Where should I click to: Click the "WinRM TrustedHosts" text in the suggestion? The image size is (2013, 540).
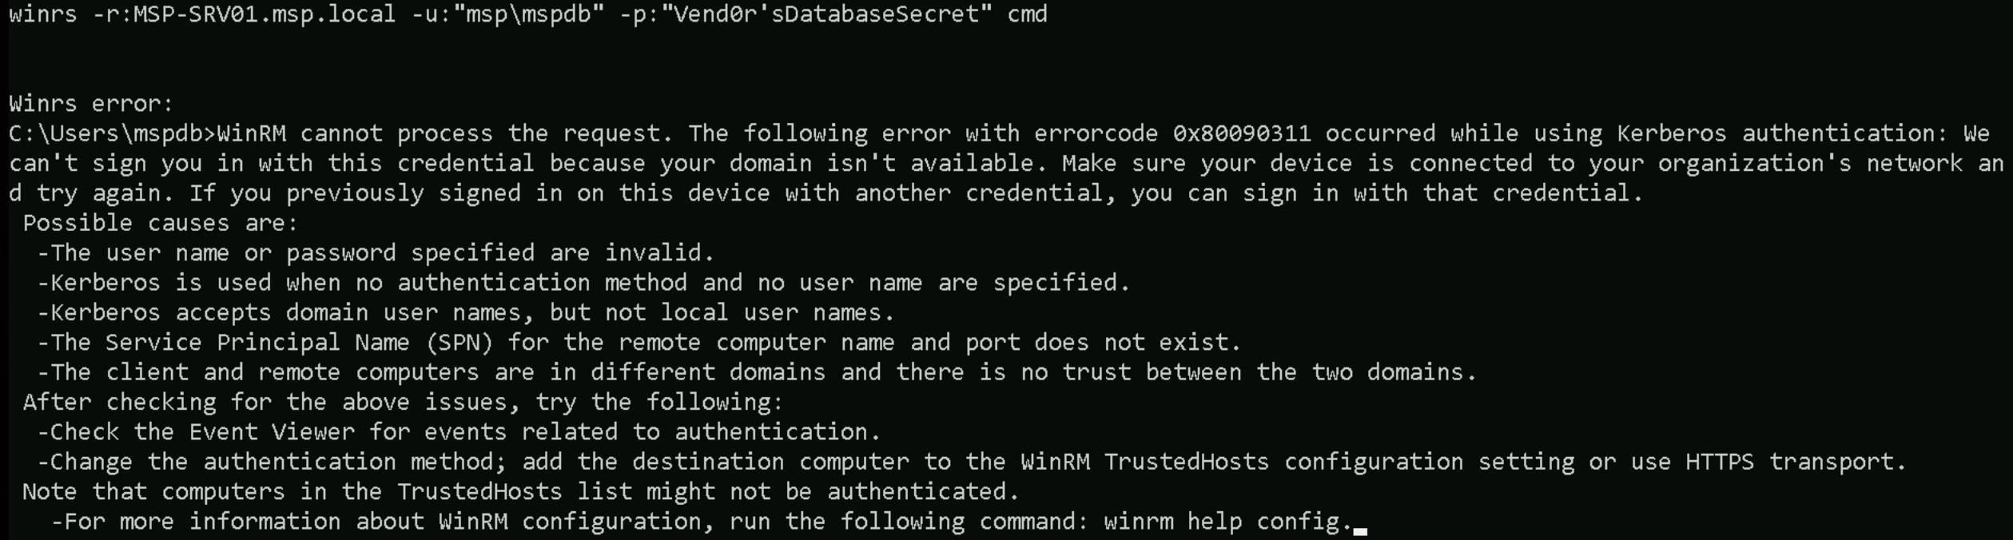click(1144, 462)
